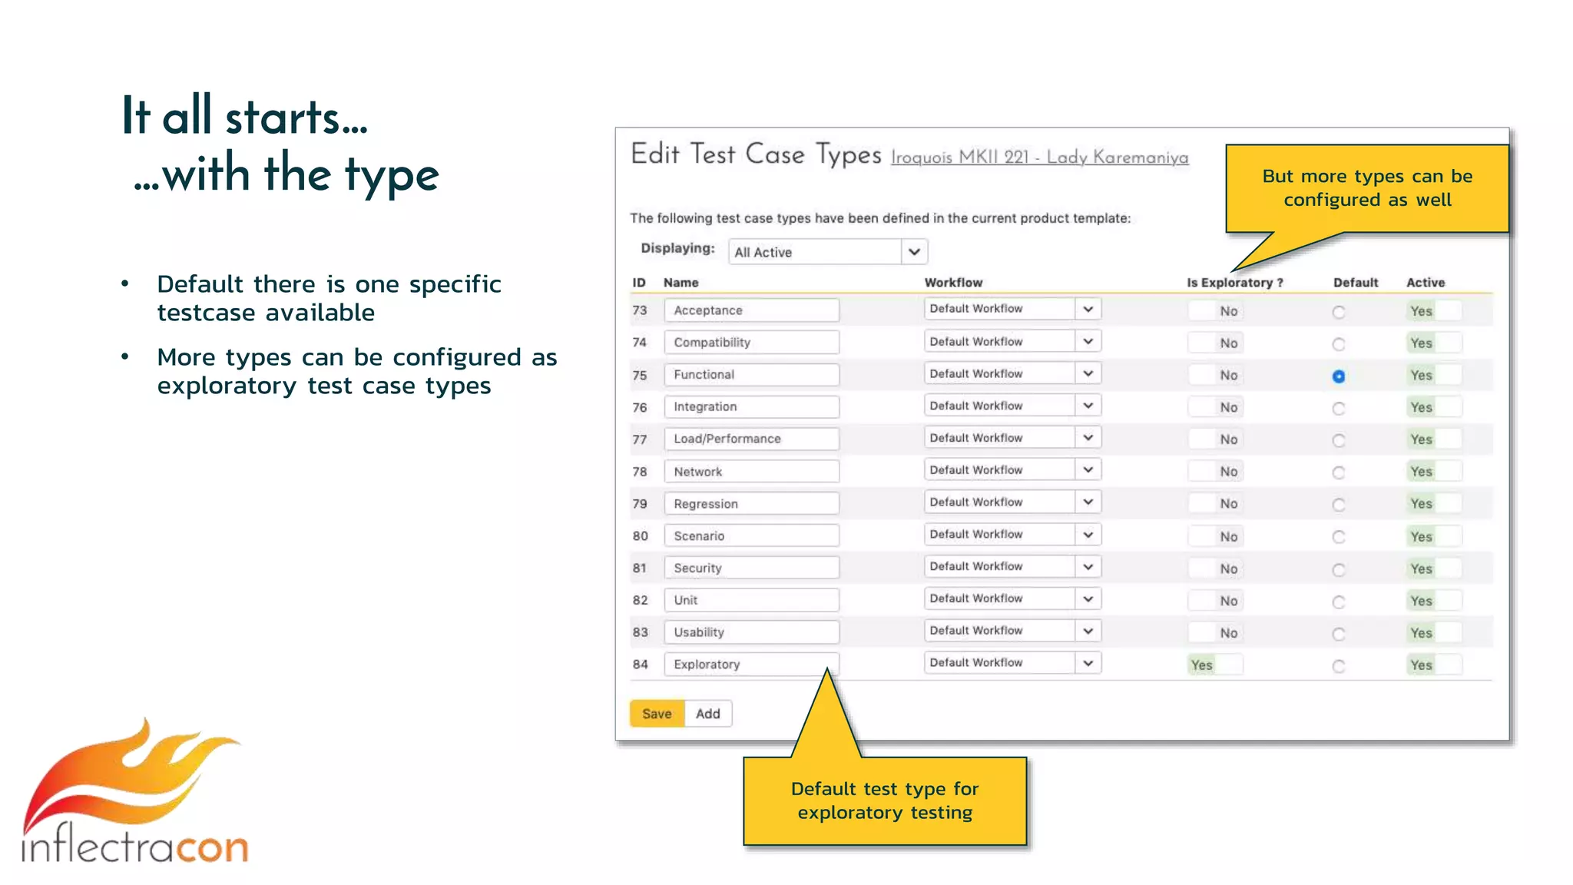1573x885 pixels.
Task: Click the Unit name field
Action: [x=752, y=600]
